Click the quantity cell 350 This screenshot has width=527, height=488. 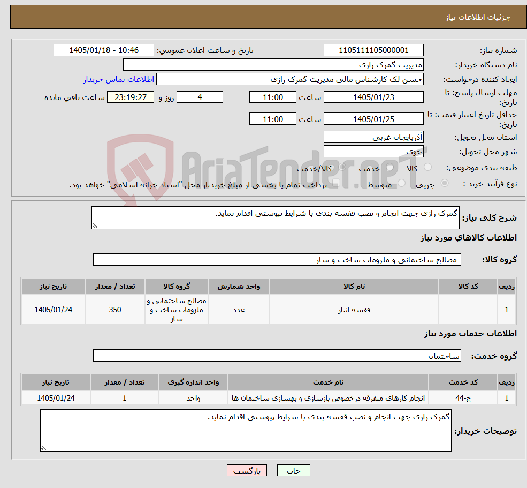click(115, 310)
